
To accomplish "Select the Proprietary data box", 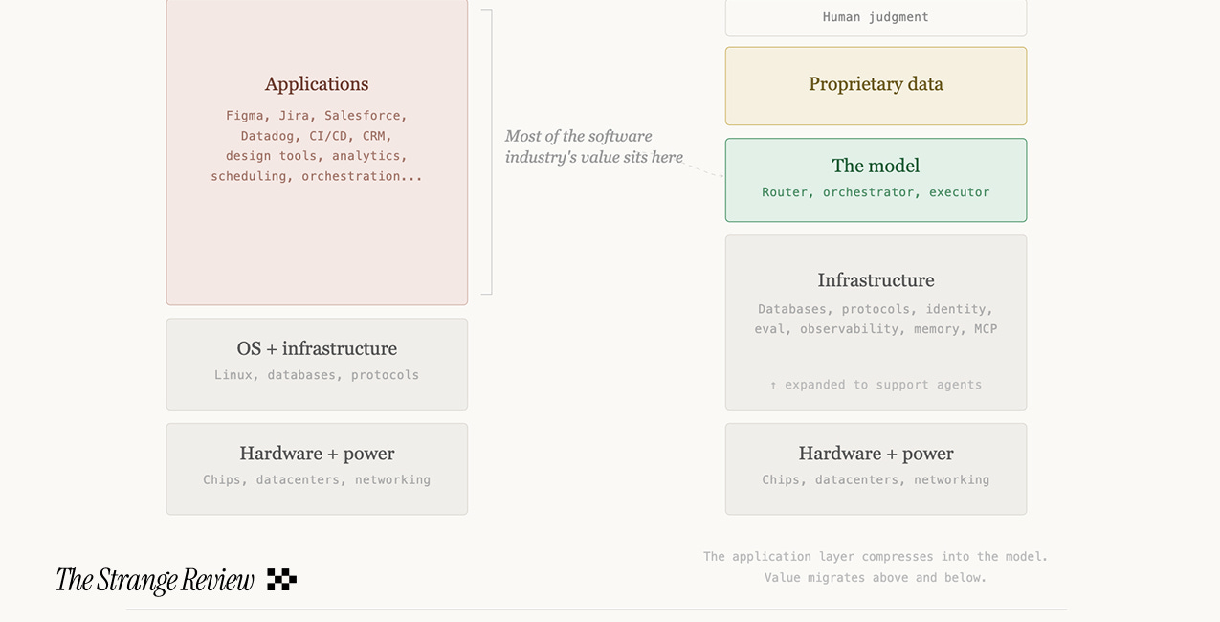I will point(876,86).
